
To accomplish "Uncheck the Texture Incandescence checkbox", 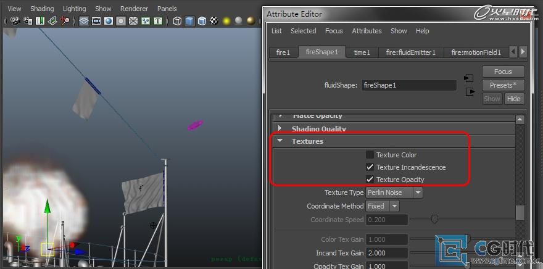I will pyautogui.click(x=370, y=167).
